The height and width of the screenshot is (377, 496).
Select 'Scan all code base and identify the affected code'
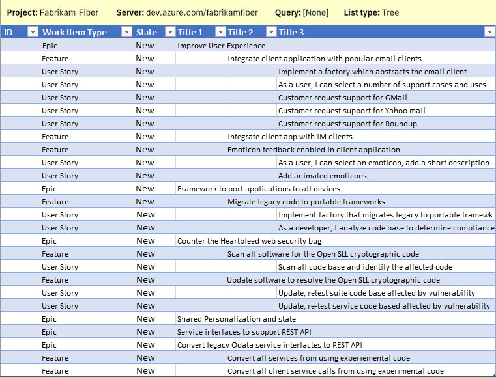tap(365, 267)
